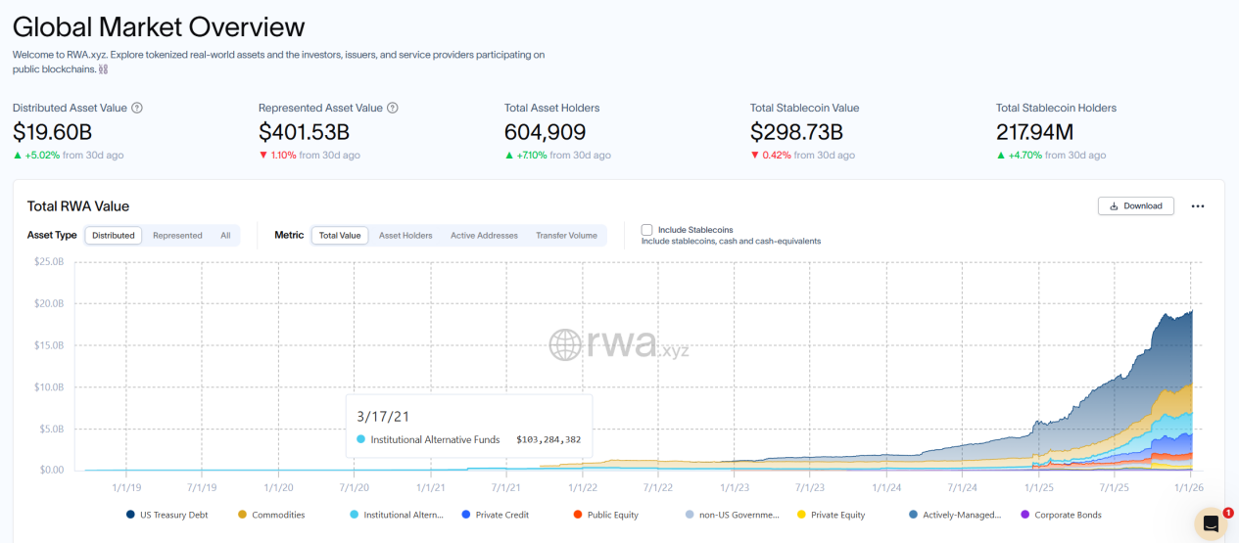Click the rwa.xyz watermark logo on chart
Image resolution: width=1239 pixels, height=543 pixels.
(619, 344)
